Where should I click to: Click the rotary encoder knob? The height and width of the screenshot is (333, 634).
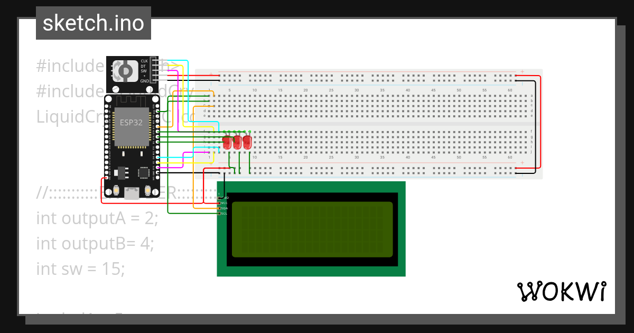[125, 71]
